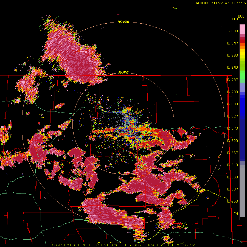This screenshot has height=247, width=247.
Task: Click the 1.000 scale value
Action: point(232,31)
